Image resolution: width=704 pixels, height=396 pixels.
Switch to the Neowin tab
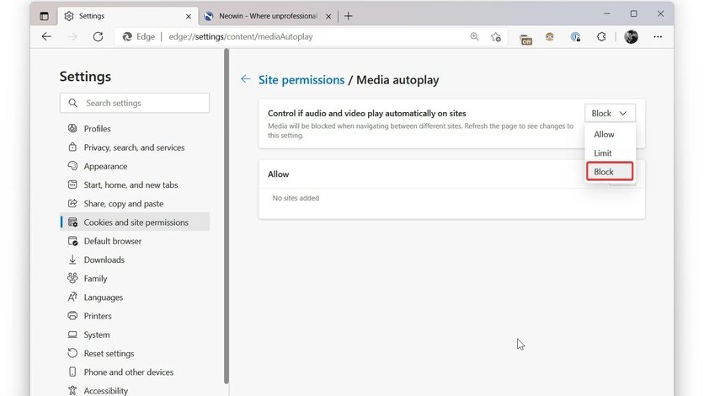(268, 16)
